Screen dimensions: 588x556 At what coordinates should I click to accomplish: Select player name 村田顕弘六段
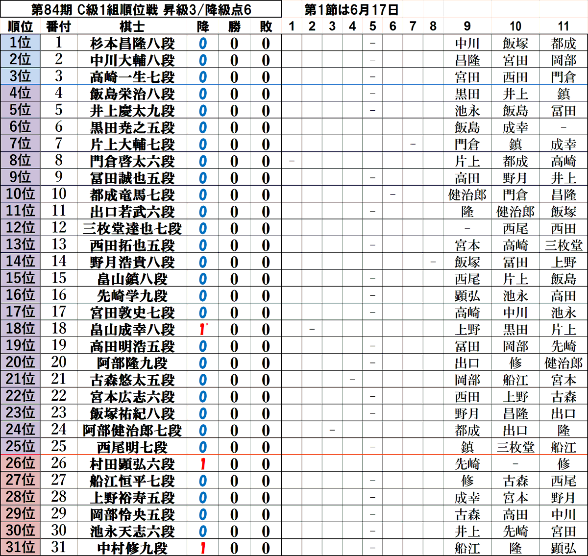pyautogui.click(x=132, y=464)
